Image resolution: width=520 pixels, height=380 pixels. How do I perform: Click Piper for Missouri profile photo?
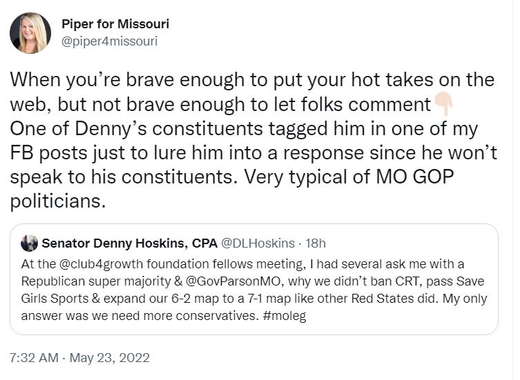point(30,32)
